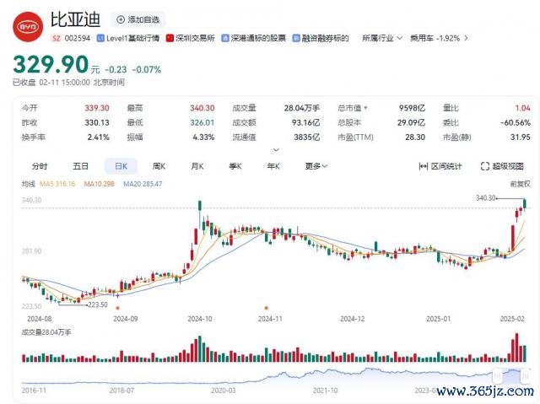Click the left handle of timeline range slider

[x=497, y=375]
